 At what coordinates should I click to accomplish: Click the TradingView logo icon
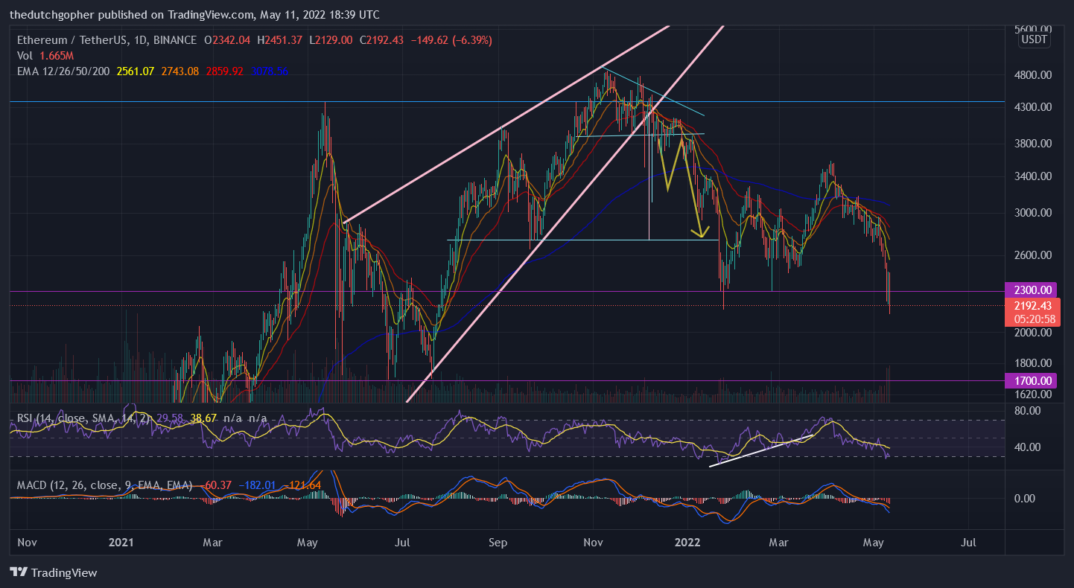tap(19, 572)
